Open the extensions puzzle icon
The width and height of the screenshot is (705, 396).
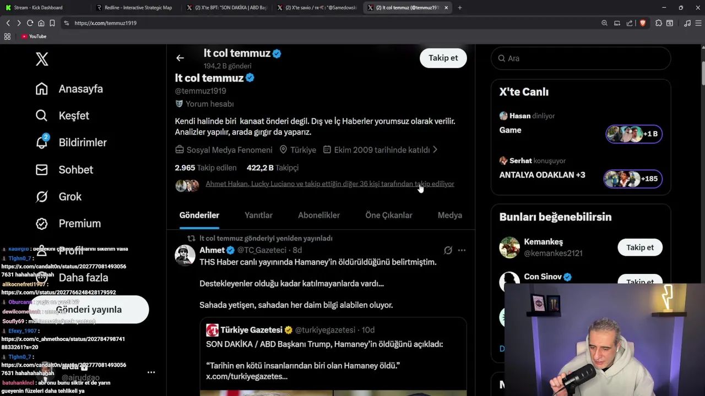(x=659, y=23)
